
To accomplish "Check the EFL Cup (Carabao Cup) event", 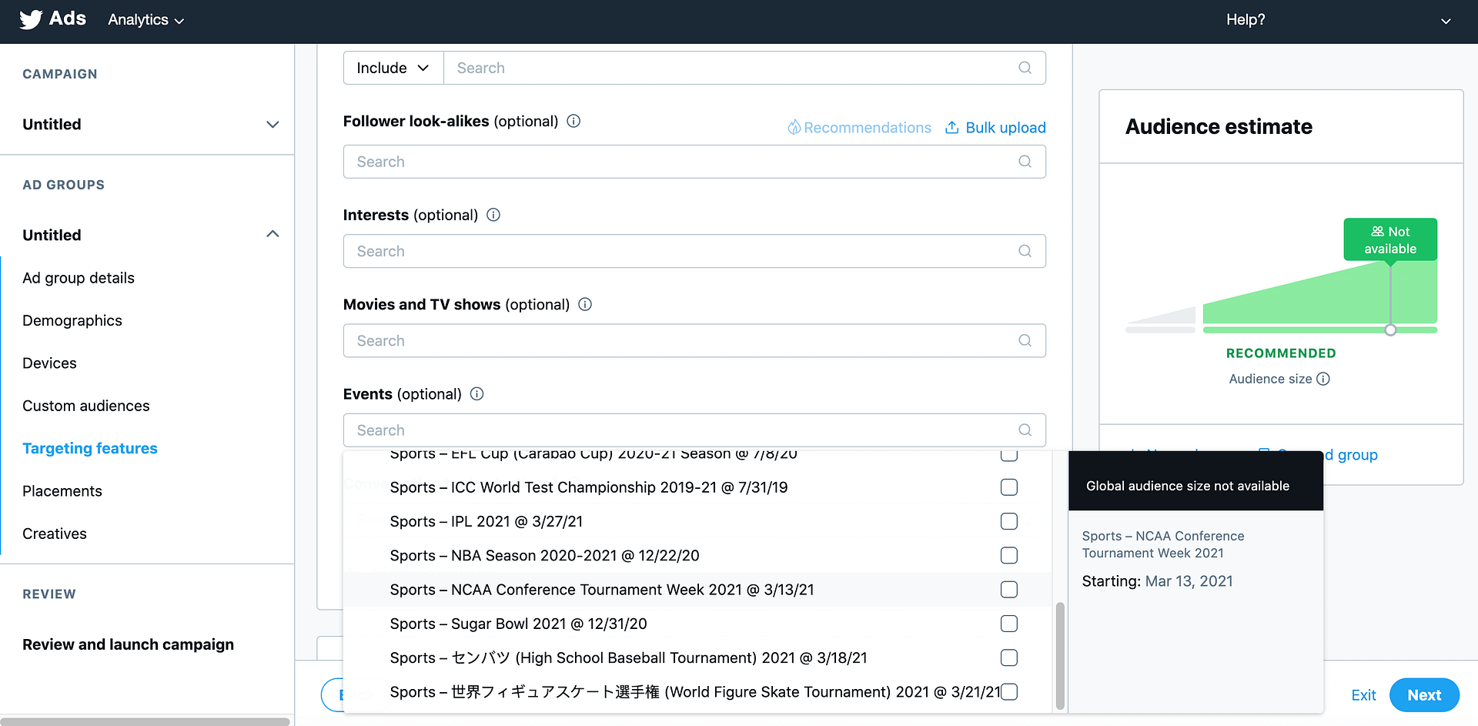I will pos(1009,456).
